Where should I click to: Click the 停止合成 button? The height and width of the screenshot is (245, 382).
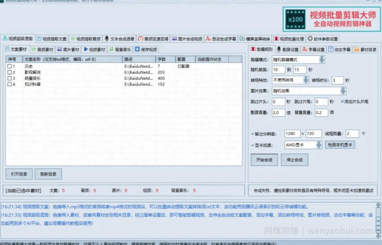point(295,160)
